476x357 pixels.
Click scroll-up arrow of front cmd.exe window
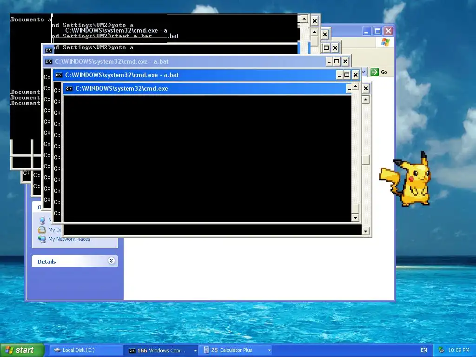tap(366, 99)
